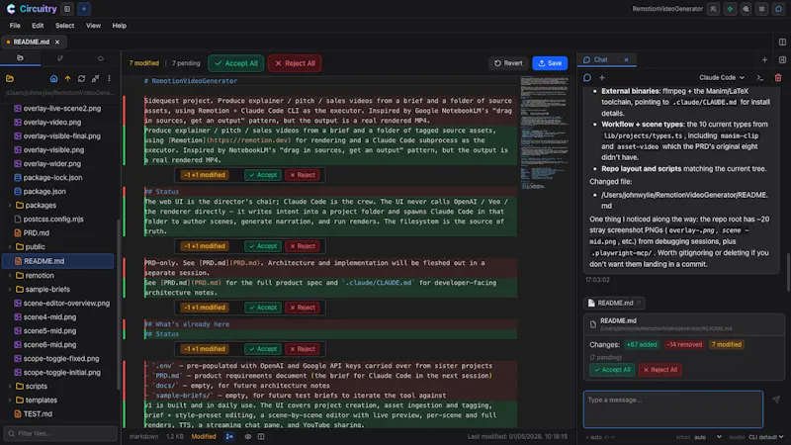Viewport: 791px width, 445px height.
Task: Reject the hunk below the 'source of truth' paragraph
Action: coord(303,246)
